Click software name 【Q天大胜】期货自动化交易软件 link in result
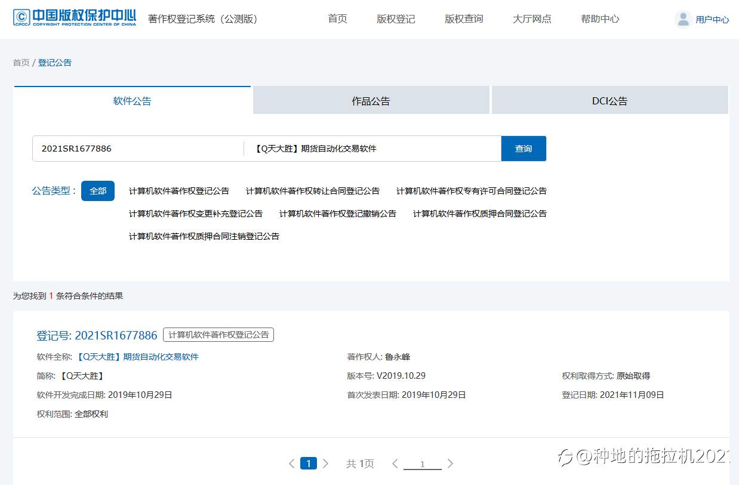The width and height of the screenshot is (739, 485). click(x=137, y=357)
